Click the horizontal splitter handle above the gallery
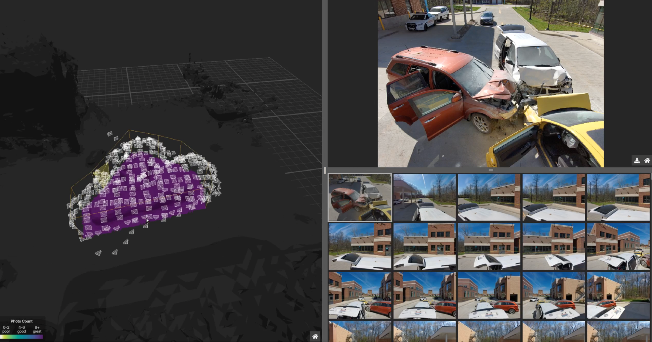 (490, 170)
